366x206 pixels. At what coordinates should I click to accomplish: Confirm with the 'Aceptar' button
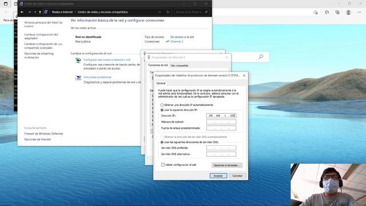click(218, 176)
